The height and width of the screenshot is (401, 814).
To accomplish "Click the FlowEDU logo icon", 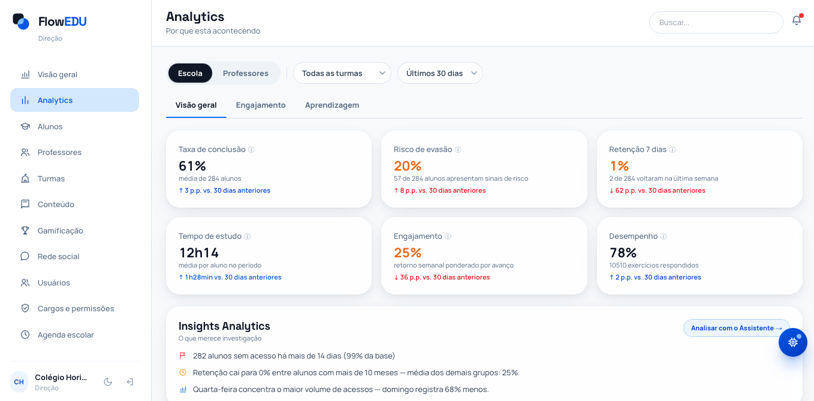I will (x=21, y=22).
